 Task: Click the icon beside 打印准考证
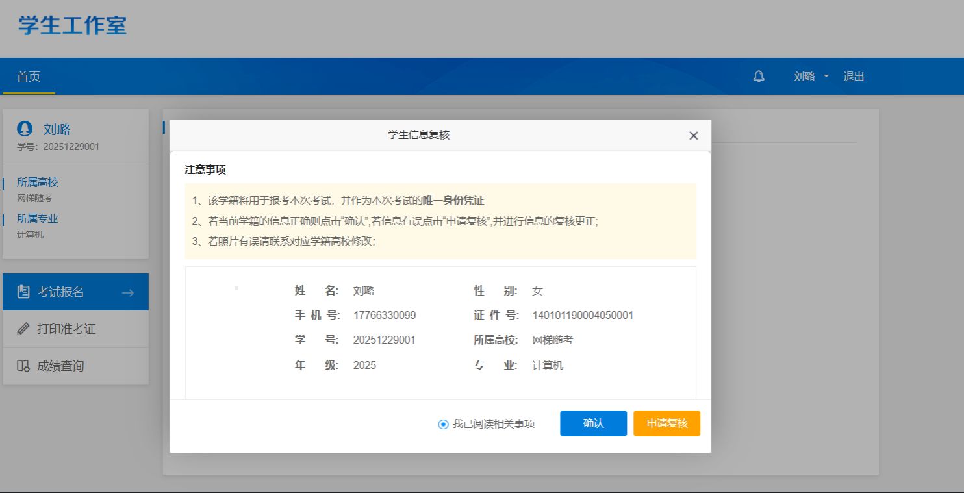(23, 329)
